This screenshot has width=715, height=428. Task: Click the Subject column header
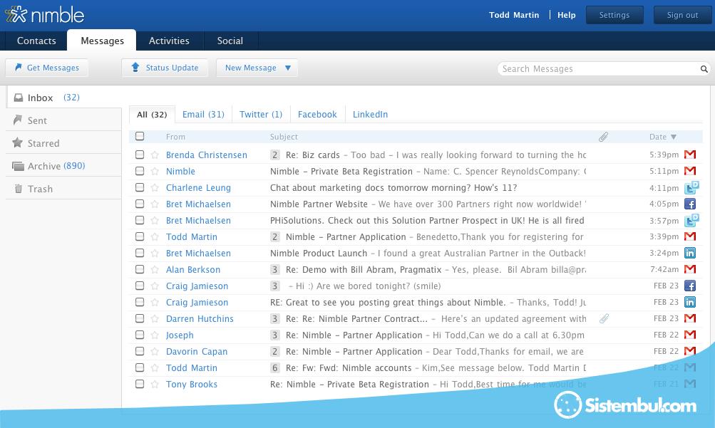coord(284,137)
